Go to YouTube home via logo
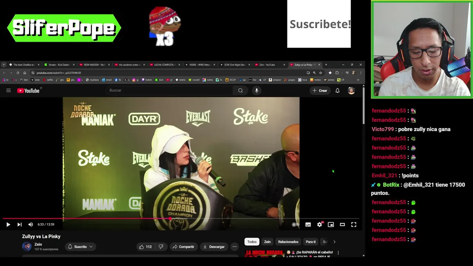This screenshot has height=266, width=473. click(28, 91)
